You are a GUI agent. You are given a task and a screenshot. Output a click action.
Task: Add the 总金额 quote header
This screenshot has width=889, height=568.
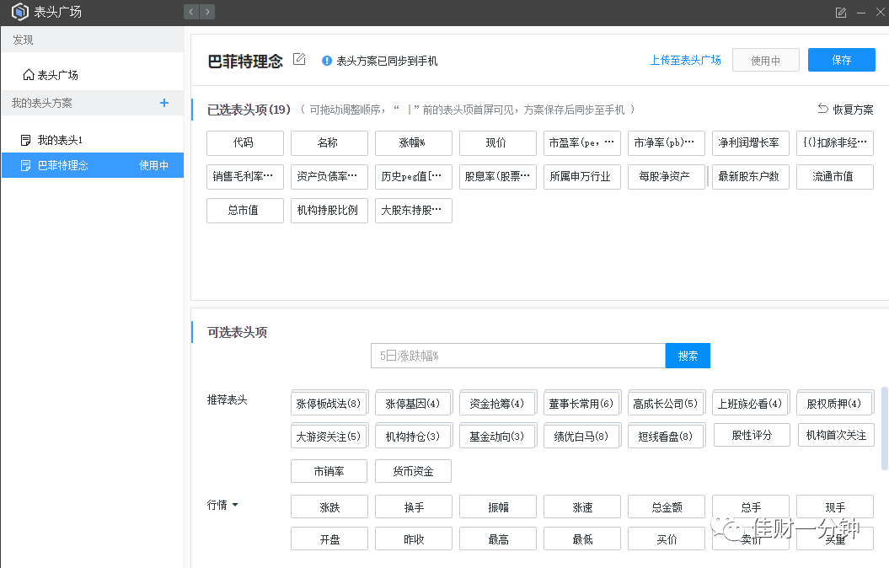click(x=667, y=506)
